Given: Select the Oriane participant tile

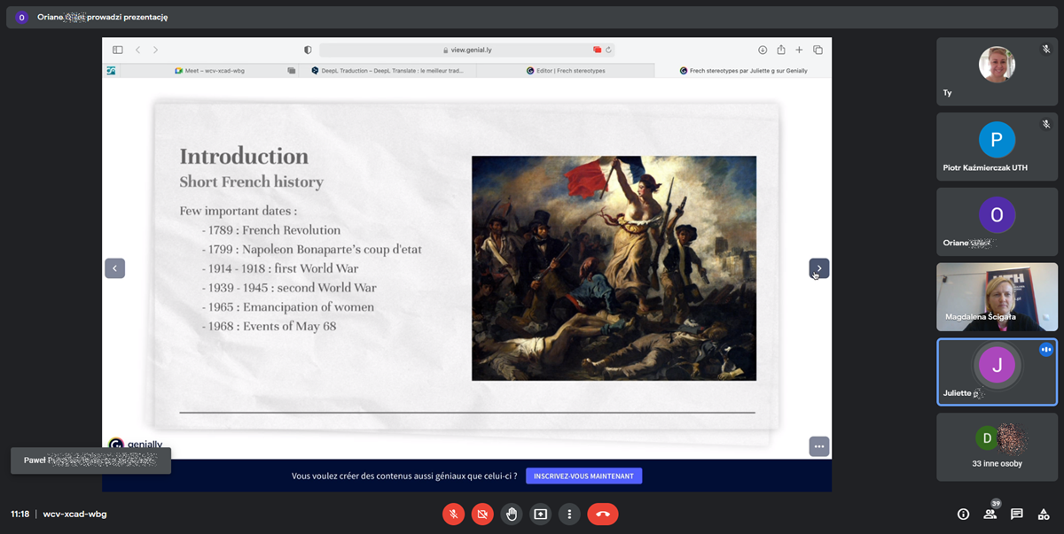Looking at the screenshot, I should tap(997, 221).
